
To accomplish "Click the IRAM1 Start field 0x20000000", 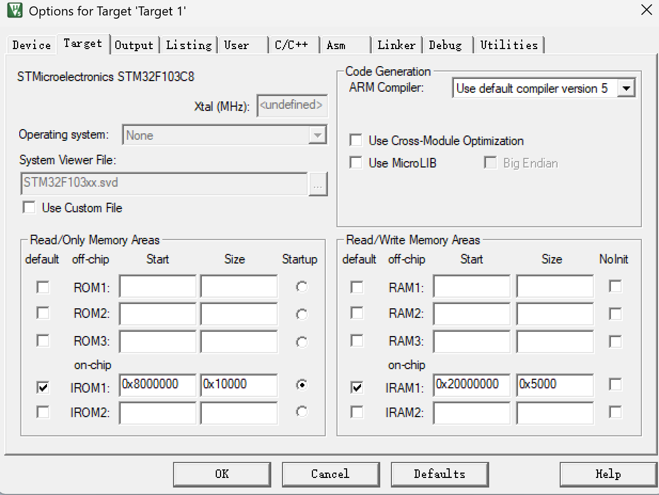I will click(472, 385).
